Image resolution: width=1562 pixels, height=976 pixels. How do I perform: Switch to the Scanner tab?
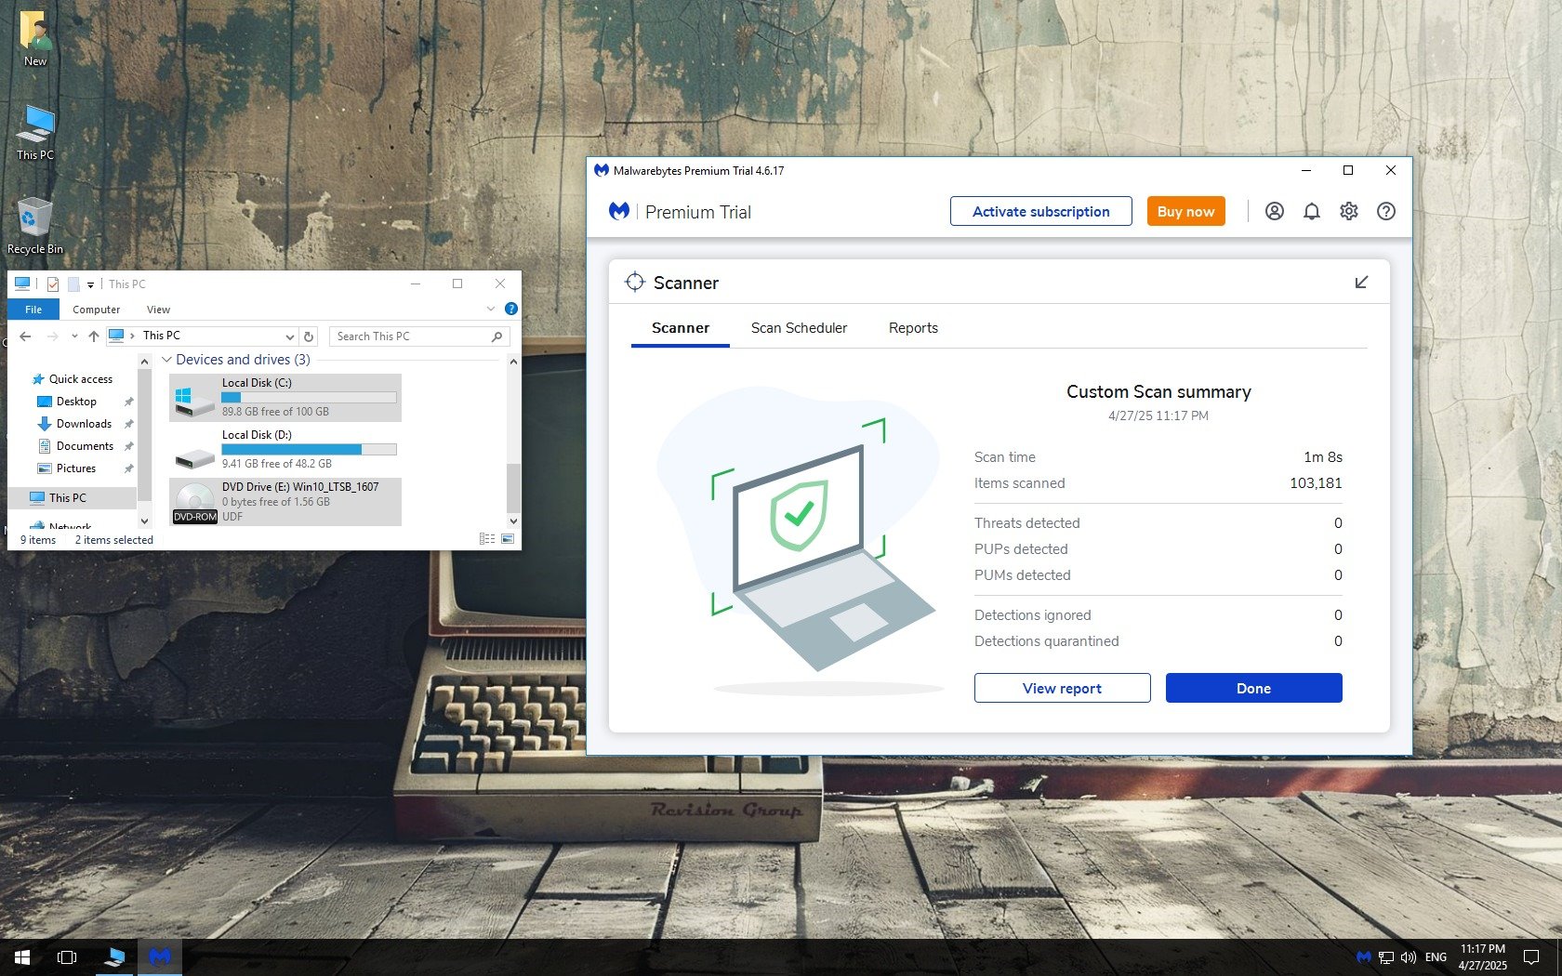pyautogui.click(x=681, y=328)
